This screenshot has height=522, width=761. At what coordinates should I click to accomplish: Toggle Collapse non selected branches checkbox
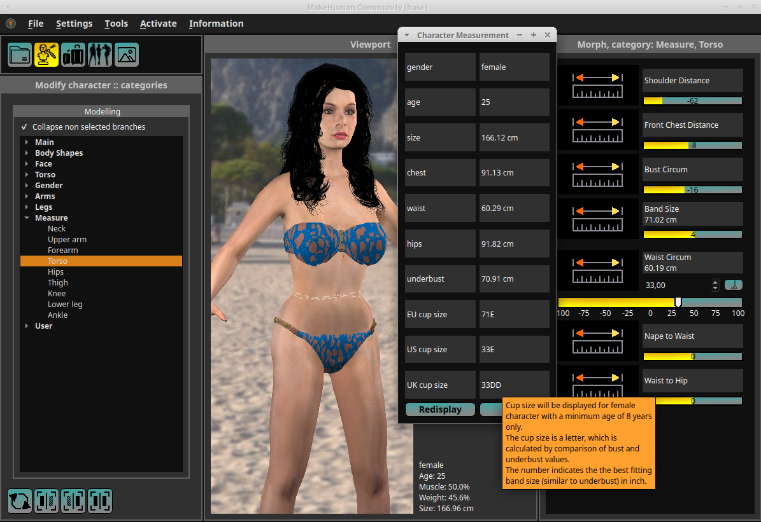(x=25, y=127)
